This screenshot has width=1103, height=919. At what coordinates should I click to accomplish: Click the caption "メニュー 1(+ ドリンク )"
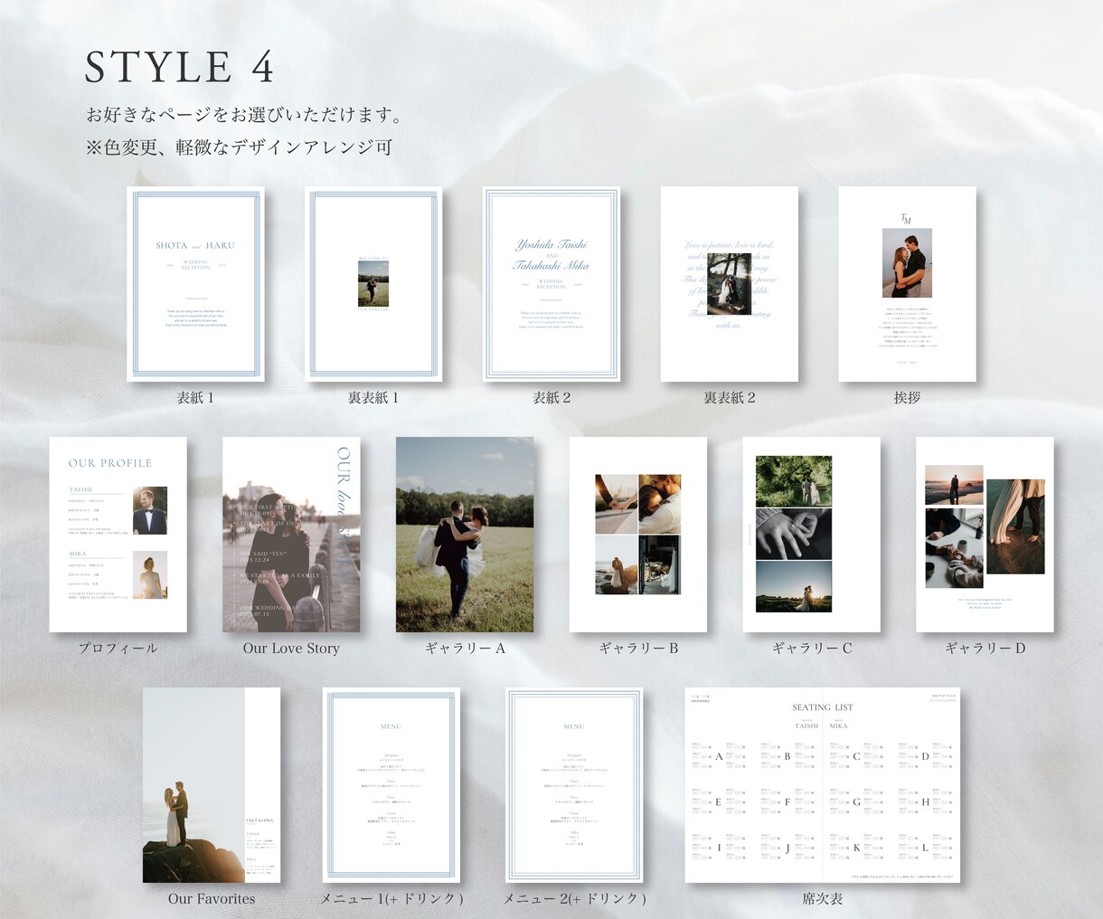[x=391, y=898]
